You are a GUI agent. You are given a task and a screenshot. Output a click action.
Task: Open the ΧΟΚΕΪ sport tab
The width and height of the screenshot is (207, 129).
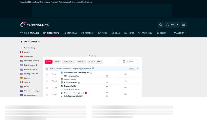click(129, 33)
